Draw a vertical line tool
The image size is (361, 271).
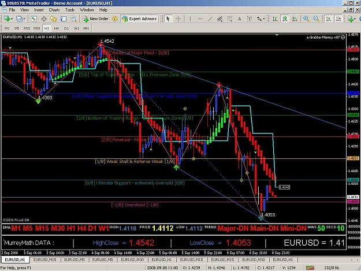(190, 18)
